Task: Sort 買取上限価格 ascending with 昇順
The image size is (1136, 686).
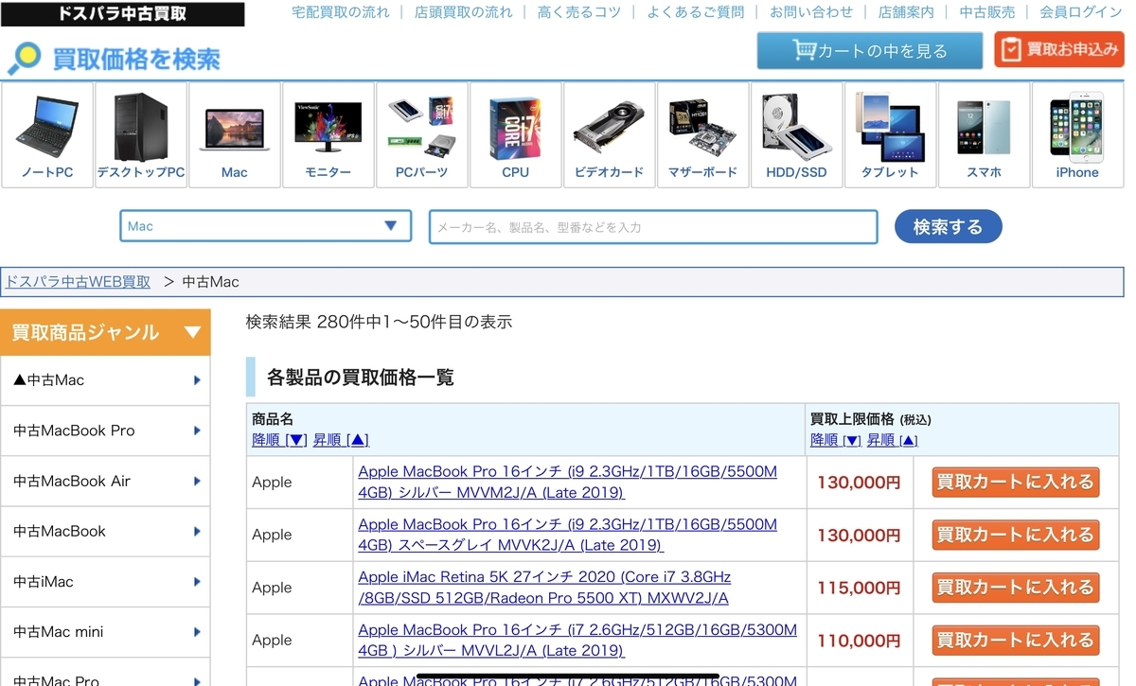Action: 893,440
